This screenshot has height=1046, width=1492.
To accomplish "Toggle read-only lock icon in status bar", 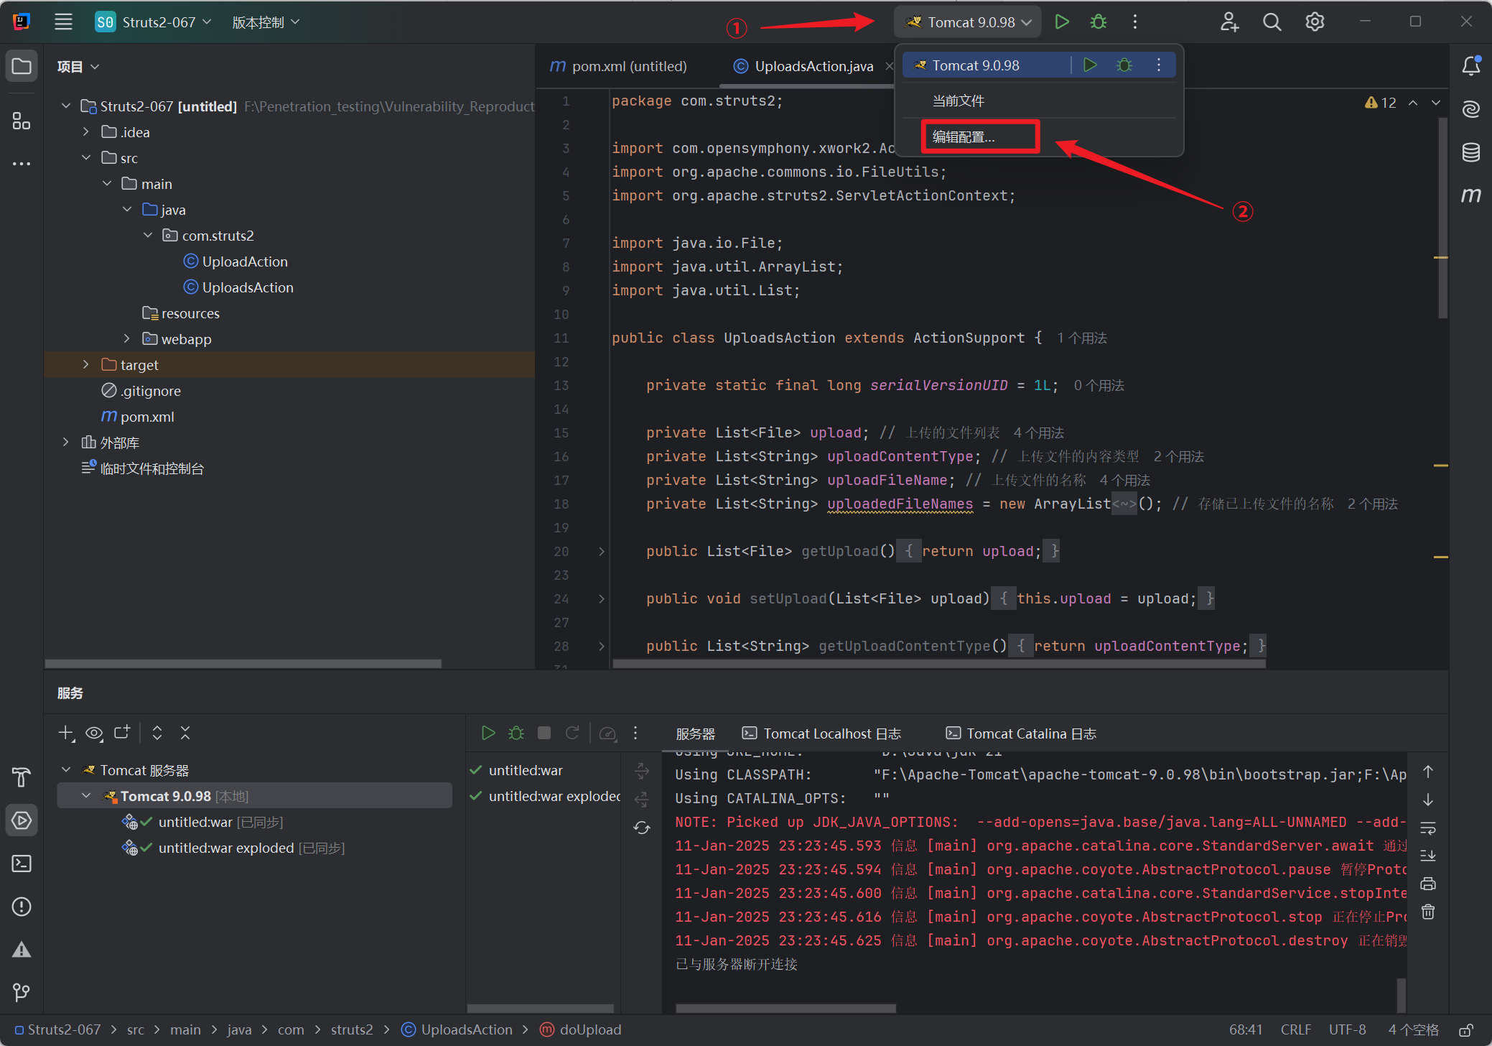I will tap(1466, 1029).
